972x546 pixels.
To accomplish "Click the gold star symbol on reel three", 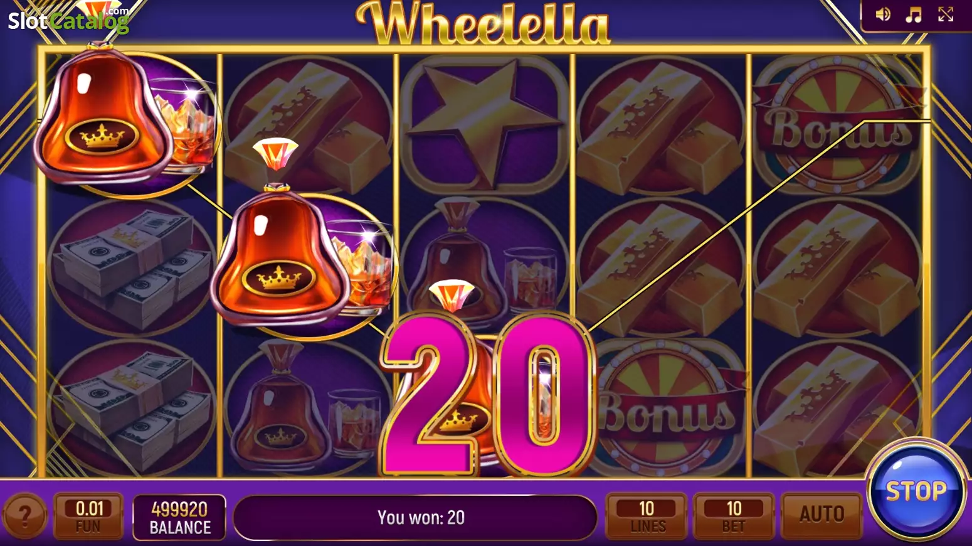I will [x=482, y=124].
